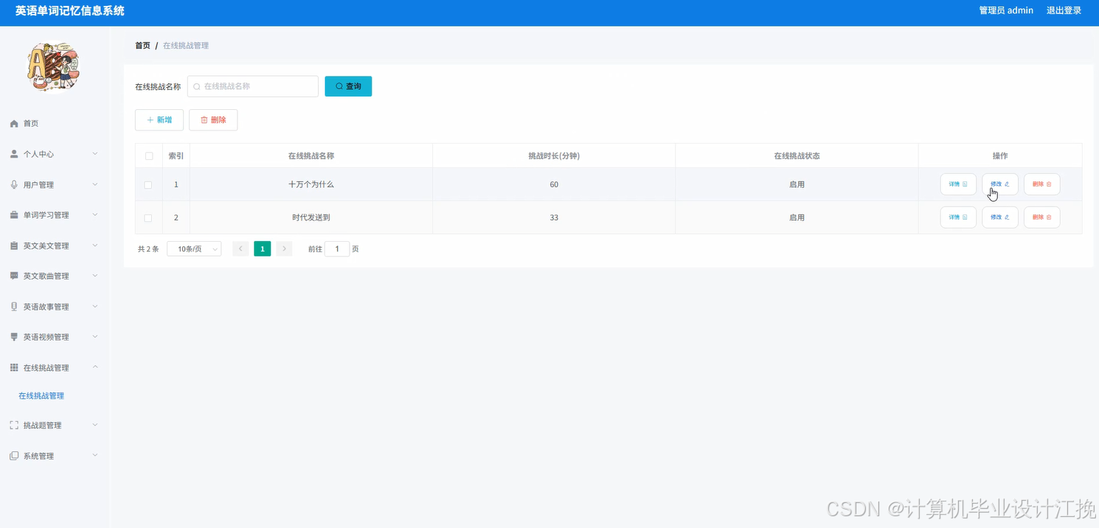Focus the 在线挑战名称 search input

[x=253, y=86]
